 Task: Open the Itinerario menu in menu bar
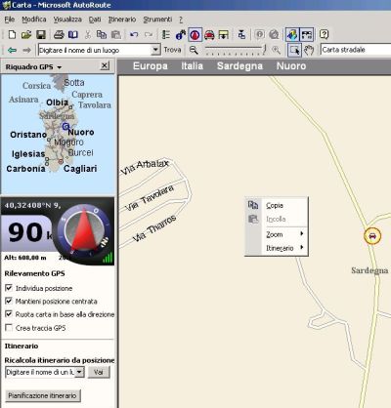tap(122, 20)
